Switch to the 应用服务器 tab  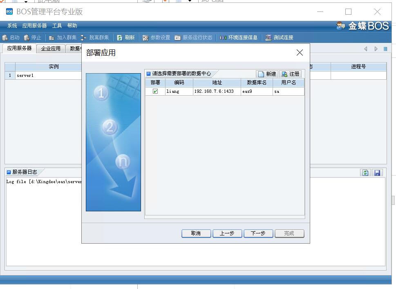coord(20,48)
